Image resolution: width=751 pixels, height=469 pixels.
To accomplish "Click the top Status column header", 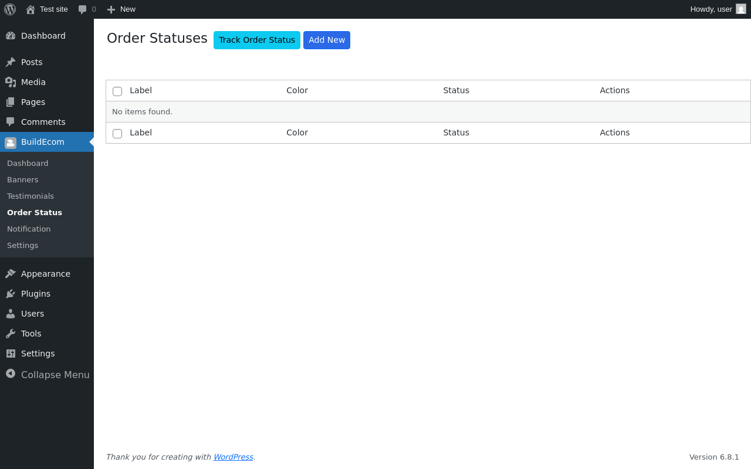I will pyautogui.click(x=456, y=90).
